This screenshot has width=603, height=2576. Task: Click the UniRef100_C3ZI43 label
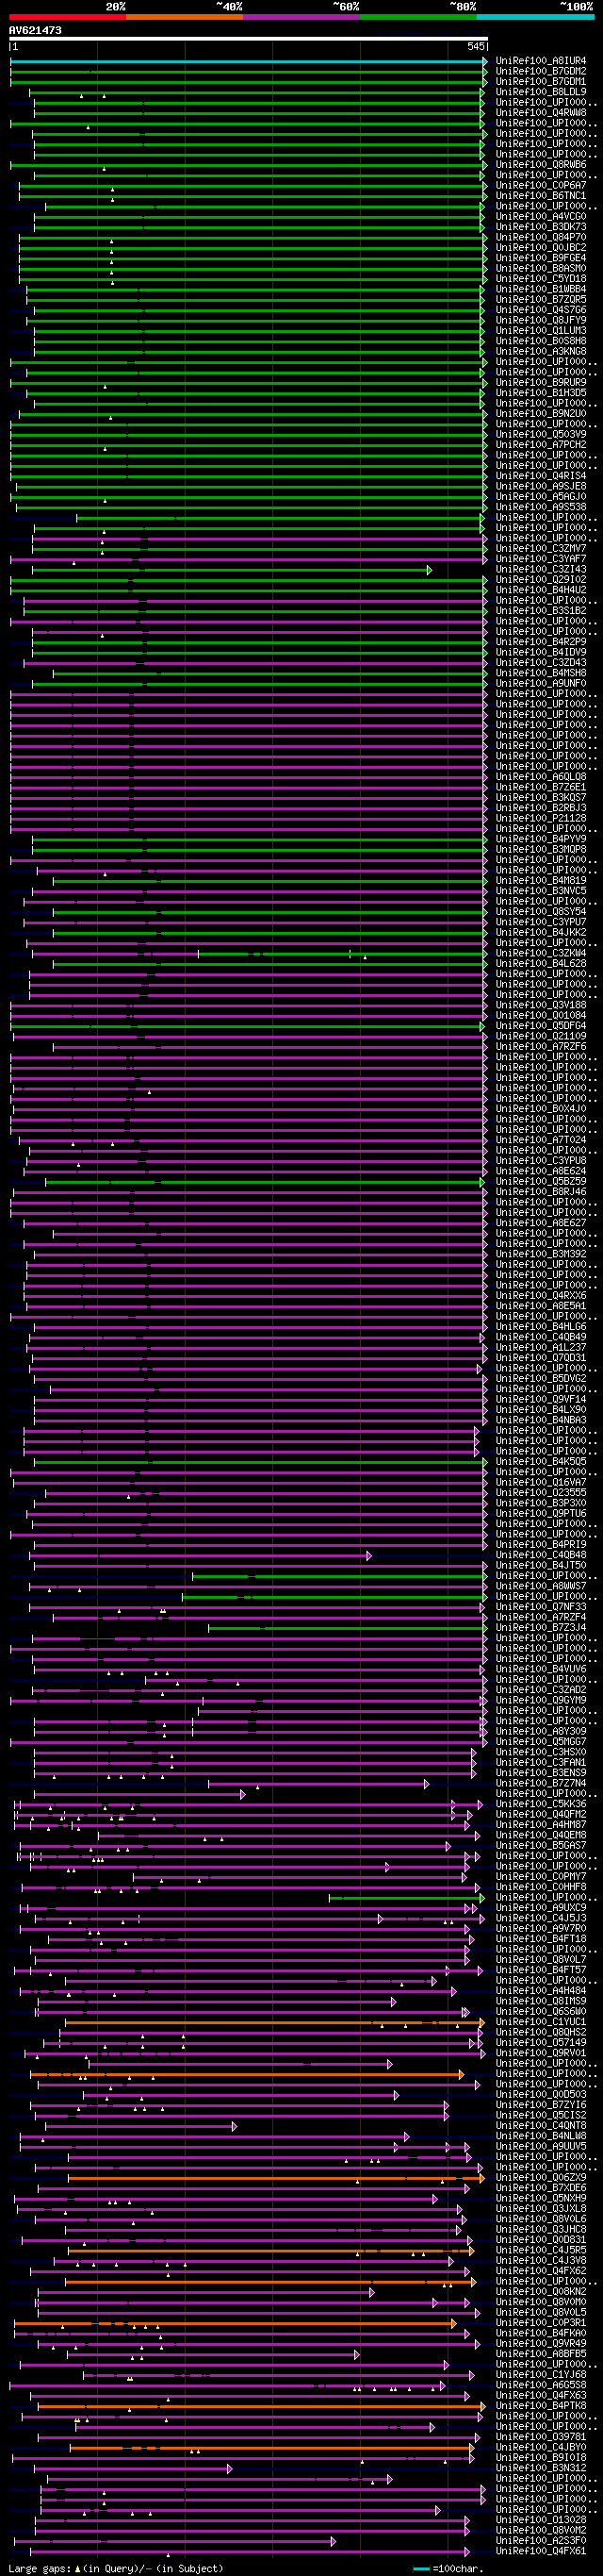click(541, 570)
